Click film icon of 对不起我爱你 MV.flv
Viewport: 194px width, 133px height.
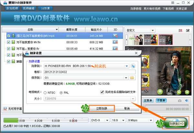[13, 42]
